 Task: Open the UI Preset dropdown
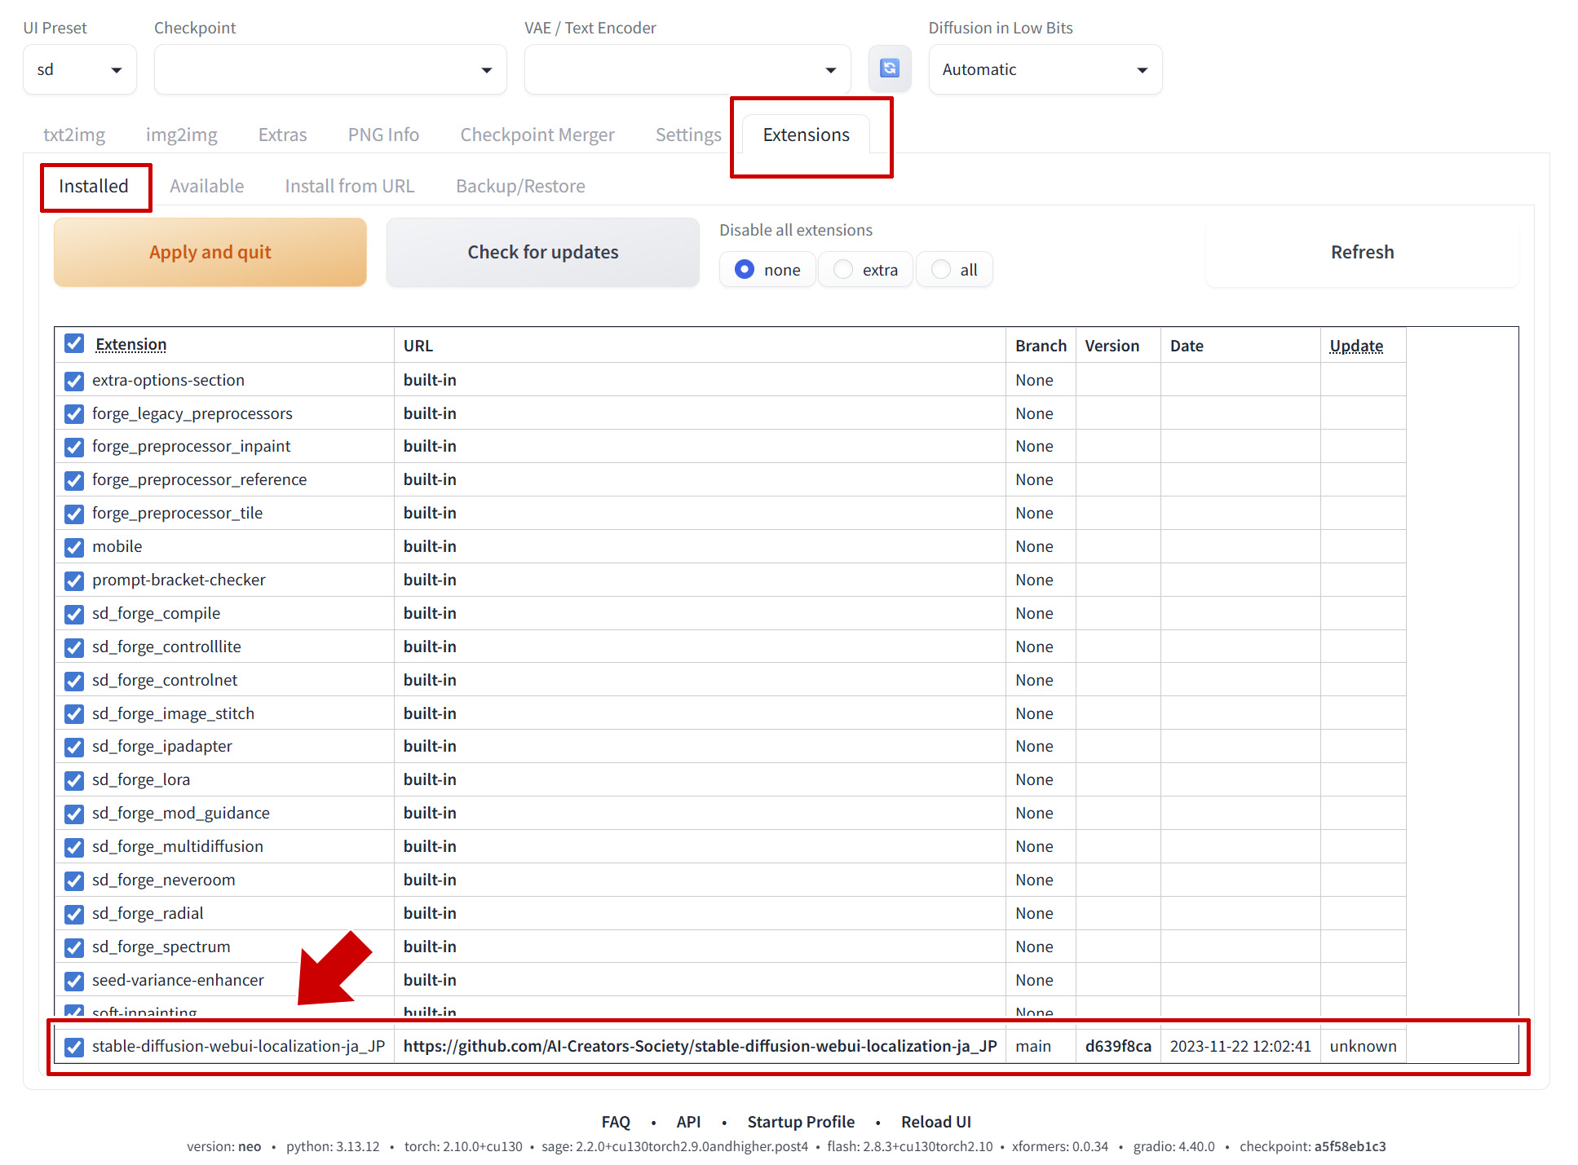click(79, 70)
